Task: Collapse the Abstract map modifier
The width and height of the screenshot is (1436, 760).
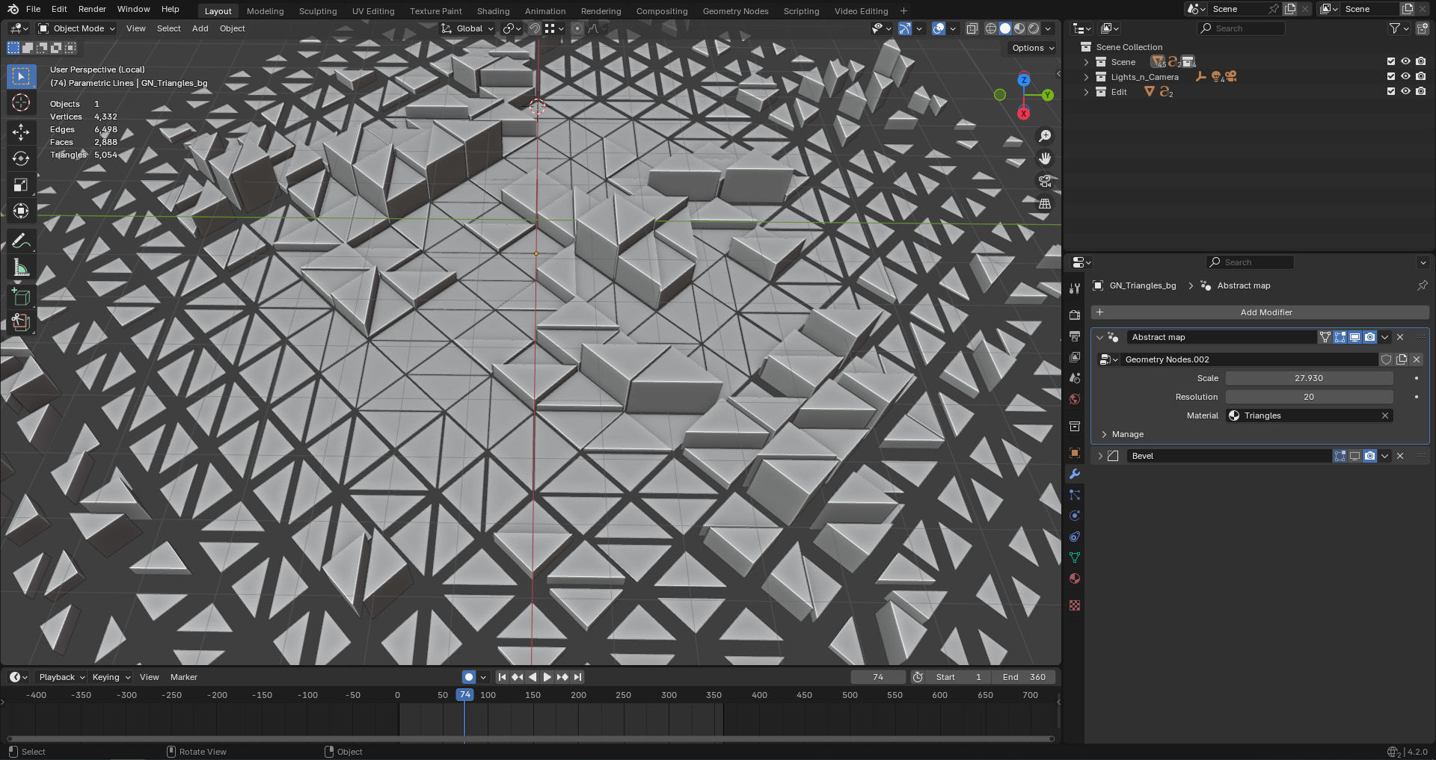Action: [1100, 337]
